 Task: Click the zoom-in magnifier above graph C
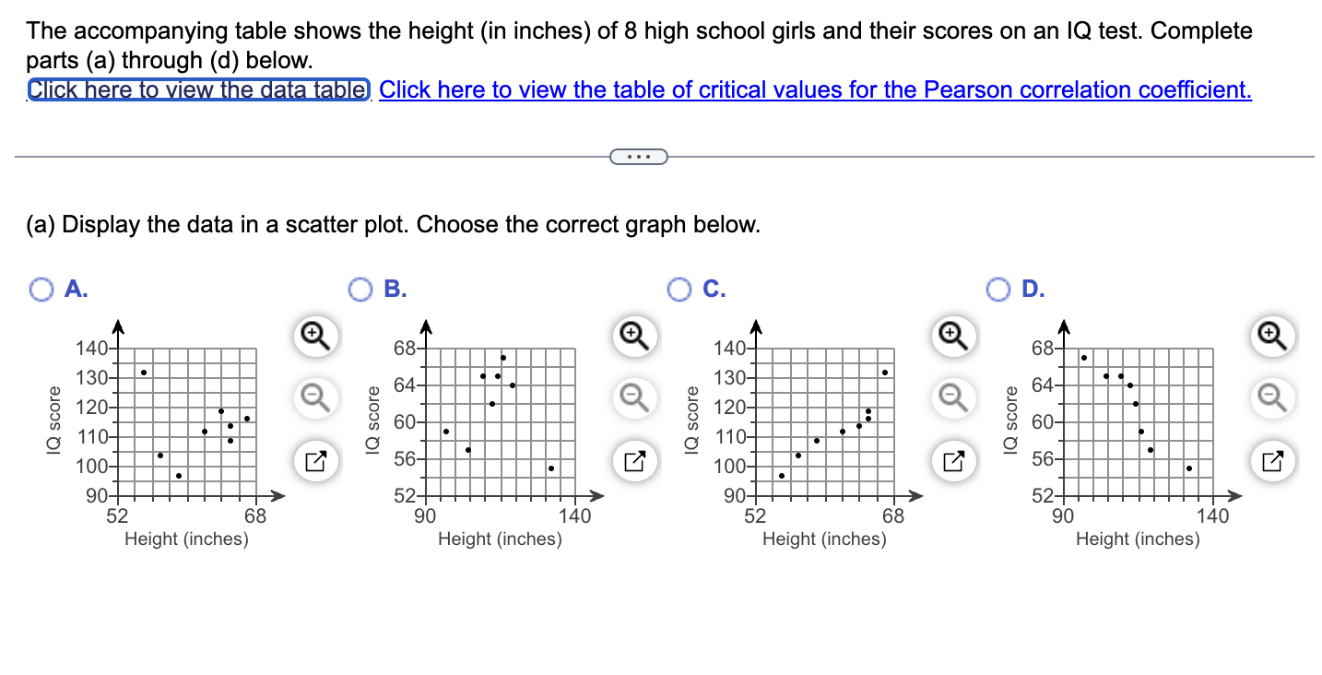point(952,337)
